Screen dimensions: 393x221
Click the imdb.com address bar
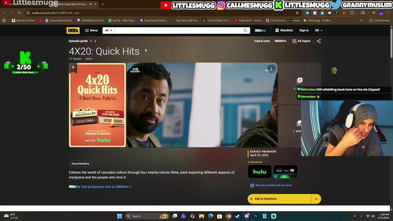[x=160, y=13]
